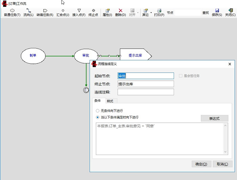Select the 流向(L) connector tool

[x=28, y=12]
